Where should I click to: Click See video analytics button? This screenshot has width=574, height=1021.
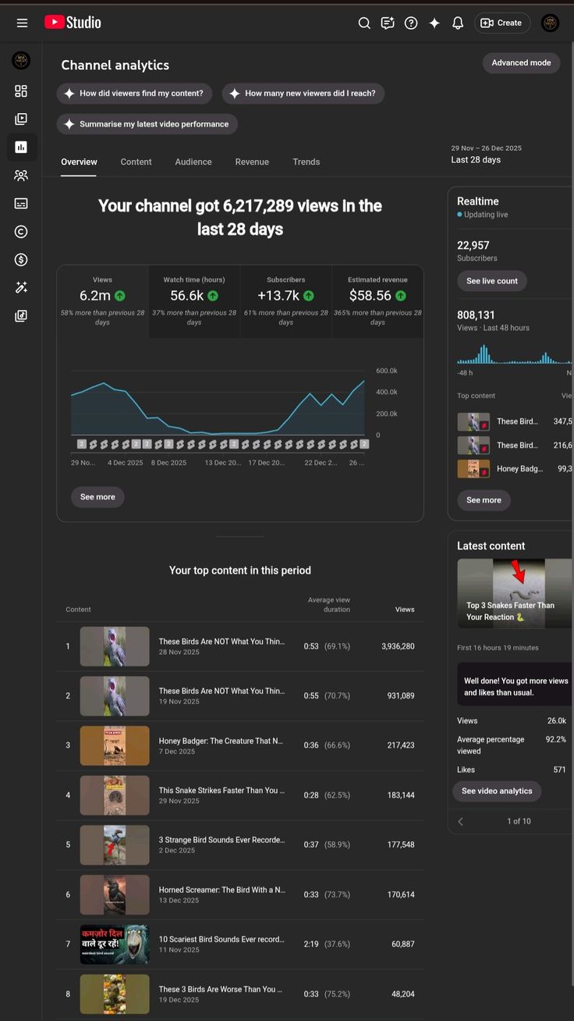497,792
